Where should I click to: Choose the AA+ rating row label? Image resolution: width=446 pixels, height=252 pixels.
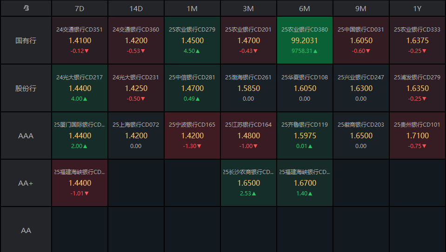click(x=26, y=183)
